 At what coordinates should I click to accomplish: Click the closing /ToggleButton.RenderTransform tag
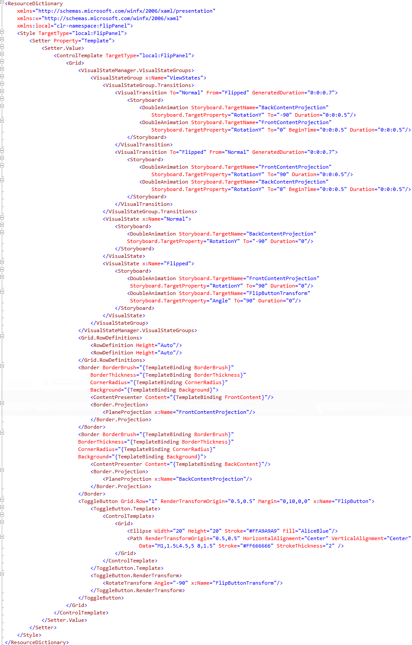(138, 590)
